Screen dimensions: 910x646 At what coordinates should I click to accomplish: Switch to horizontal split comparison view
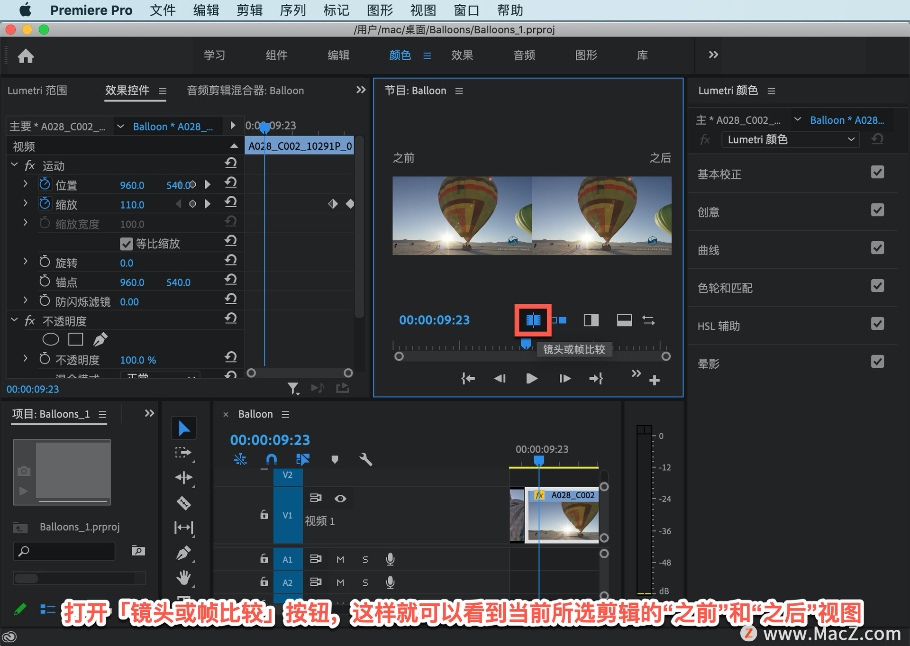624,320
